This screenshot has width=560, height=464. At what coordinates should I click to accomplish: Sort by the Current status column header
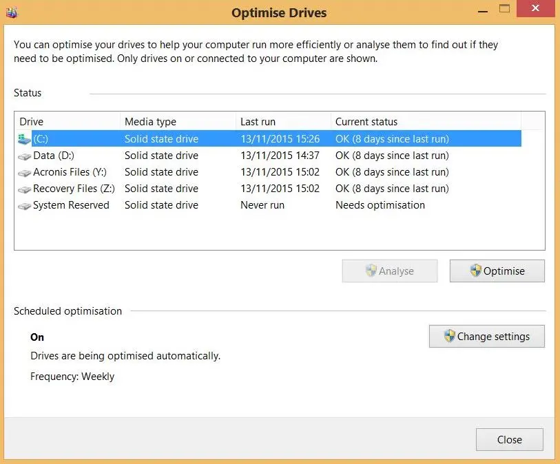(x=425, y=122)
